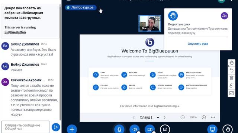Click the undo annotation tool
The width and height of the screenshot is (238, 133).
(x=231, y=71)
